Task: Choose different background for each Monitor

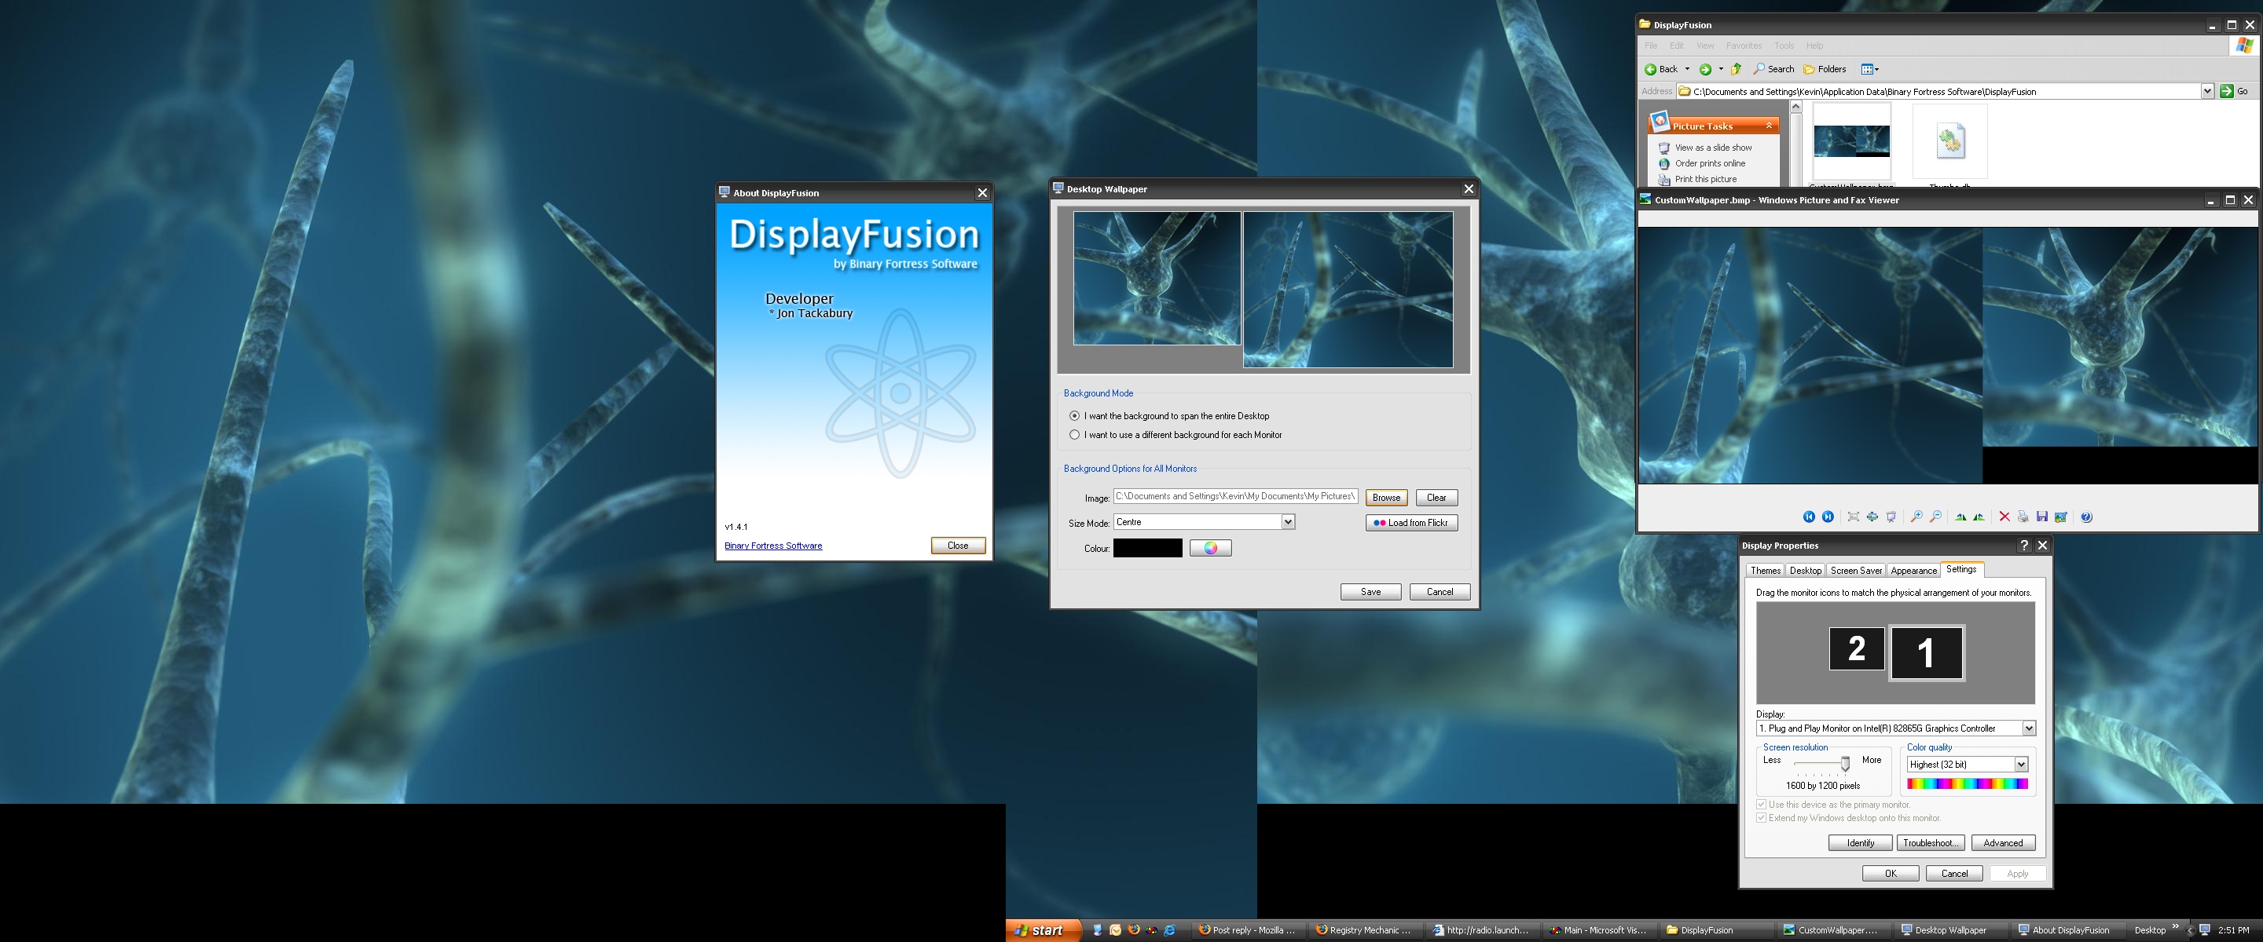Action: pos(1074,435)
